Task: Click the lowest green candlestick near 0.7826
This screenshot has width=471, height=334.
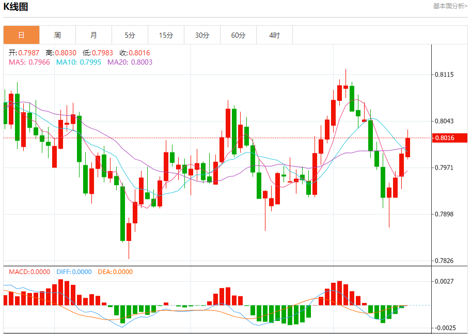Action: tap(122, 214)
